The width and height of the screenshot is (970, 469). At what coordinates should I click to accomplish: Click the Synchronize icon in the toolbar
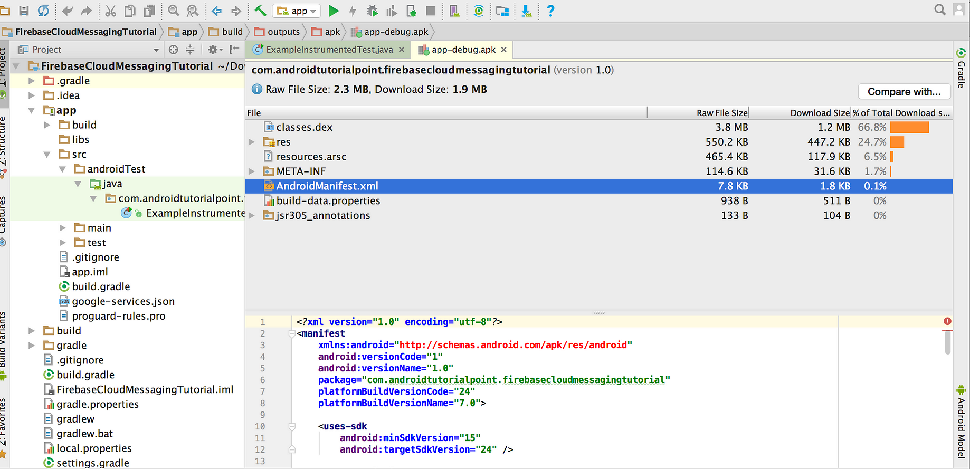pos(43,11)
